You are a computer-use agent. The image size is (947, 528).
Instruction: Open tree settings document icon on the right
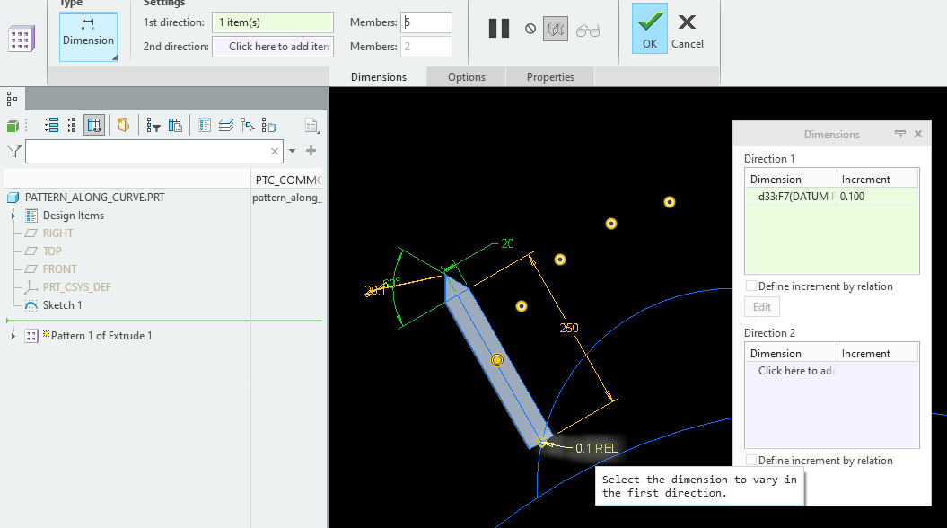point(309,125)
